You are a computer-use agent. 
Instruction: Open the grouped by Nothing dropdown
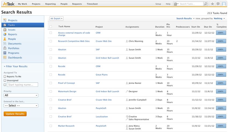tap(219, 19)
